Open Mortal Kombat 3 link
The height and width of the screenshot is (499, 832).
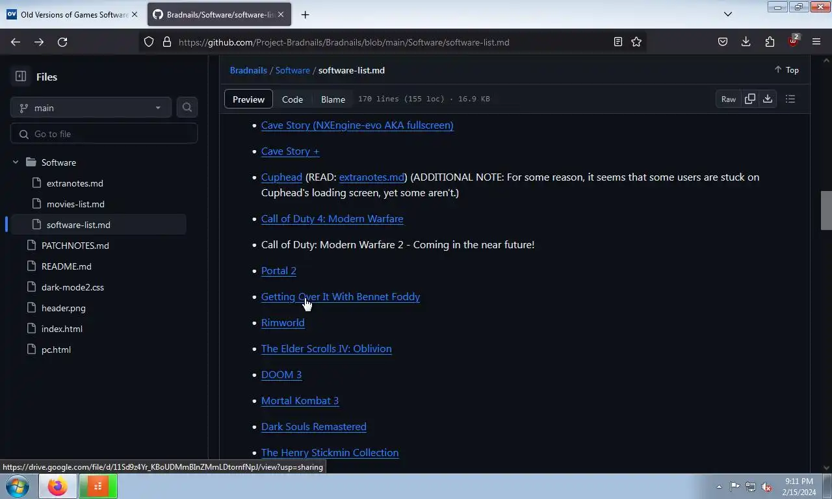point(300,400)
